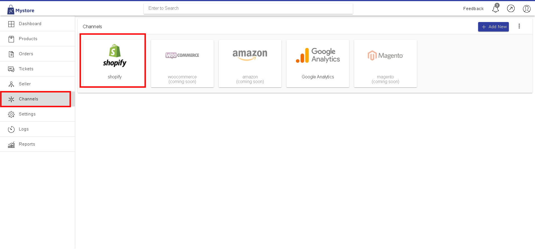Image resolution: width=535 pixels, height=249 pixels.
Task: Click the Logs clock icon
Action: tap(11, 129)
